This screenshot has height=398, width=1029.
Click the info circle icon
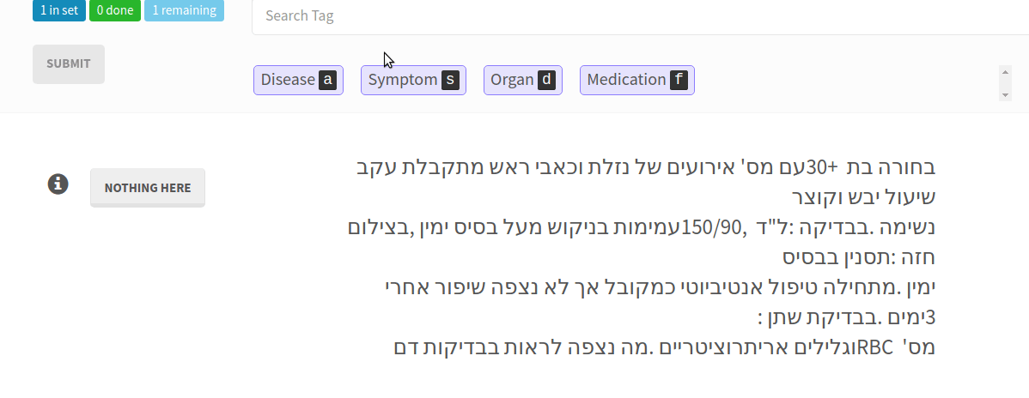58,184
